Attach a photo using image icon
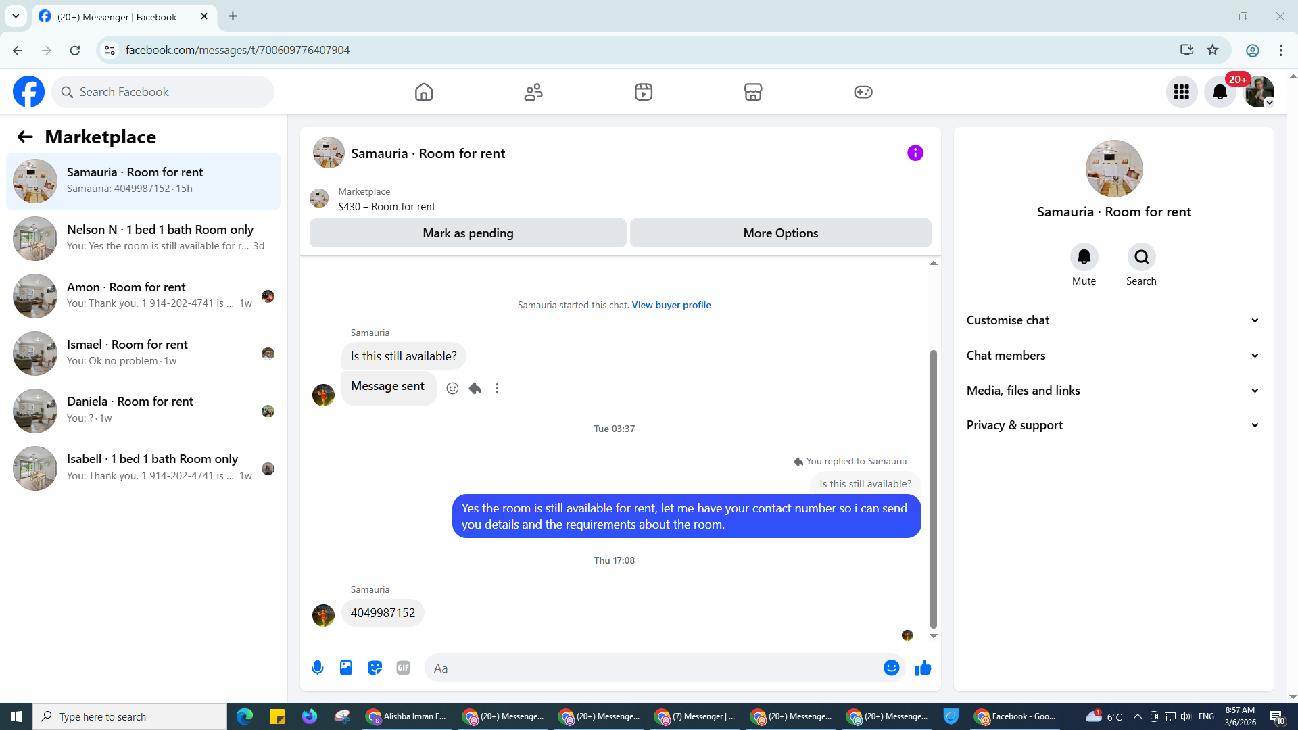The width and height of the screenshot is (1298, 730). (346, 668)
